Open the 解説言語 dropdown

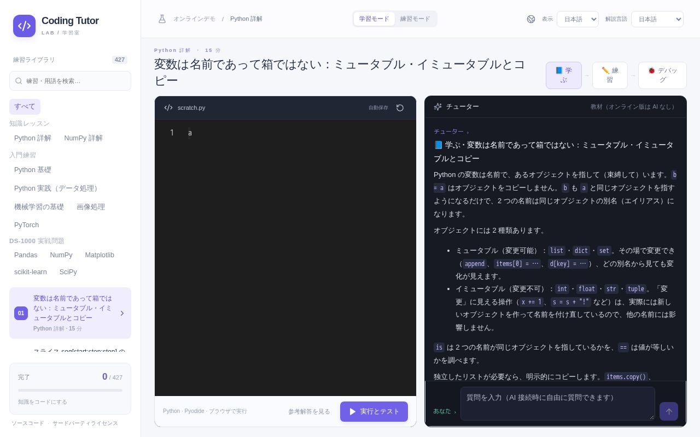[x=657, y=19]
